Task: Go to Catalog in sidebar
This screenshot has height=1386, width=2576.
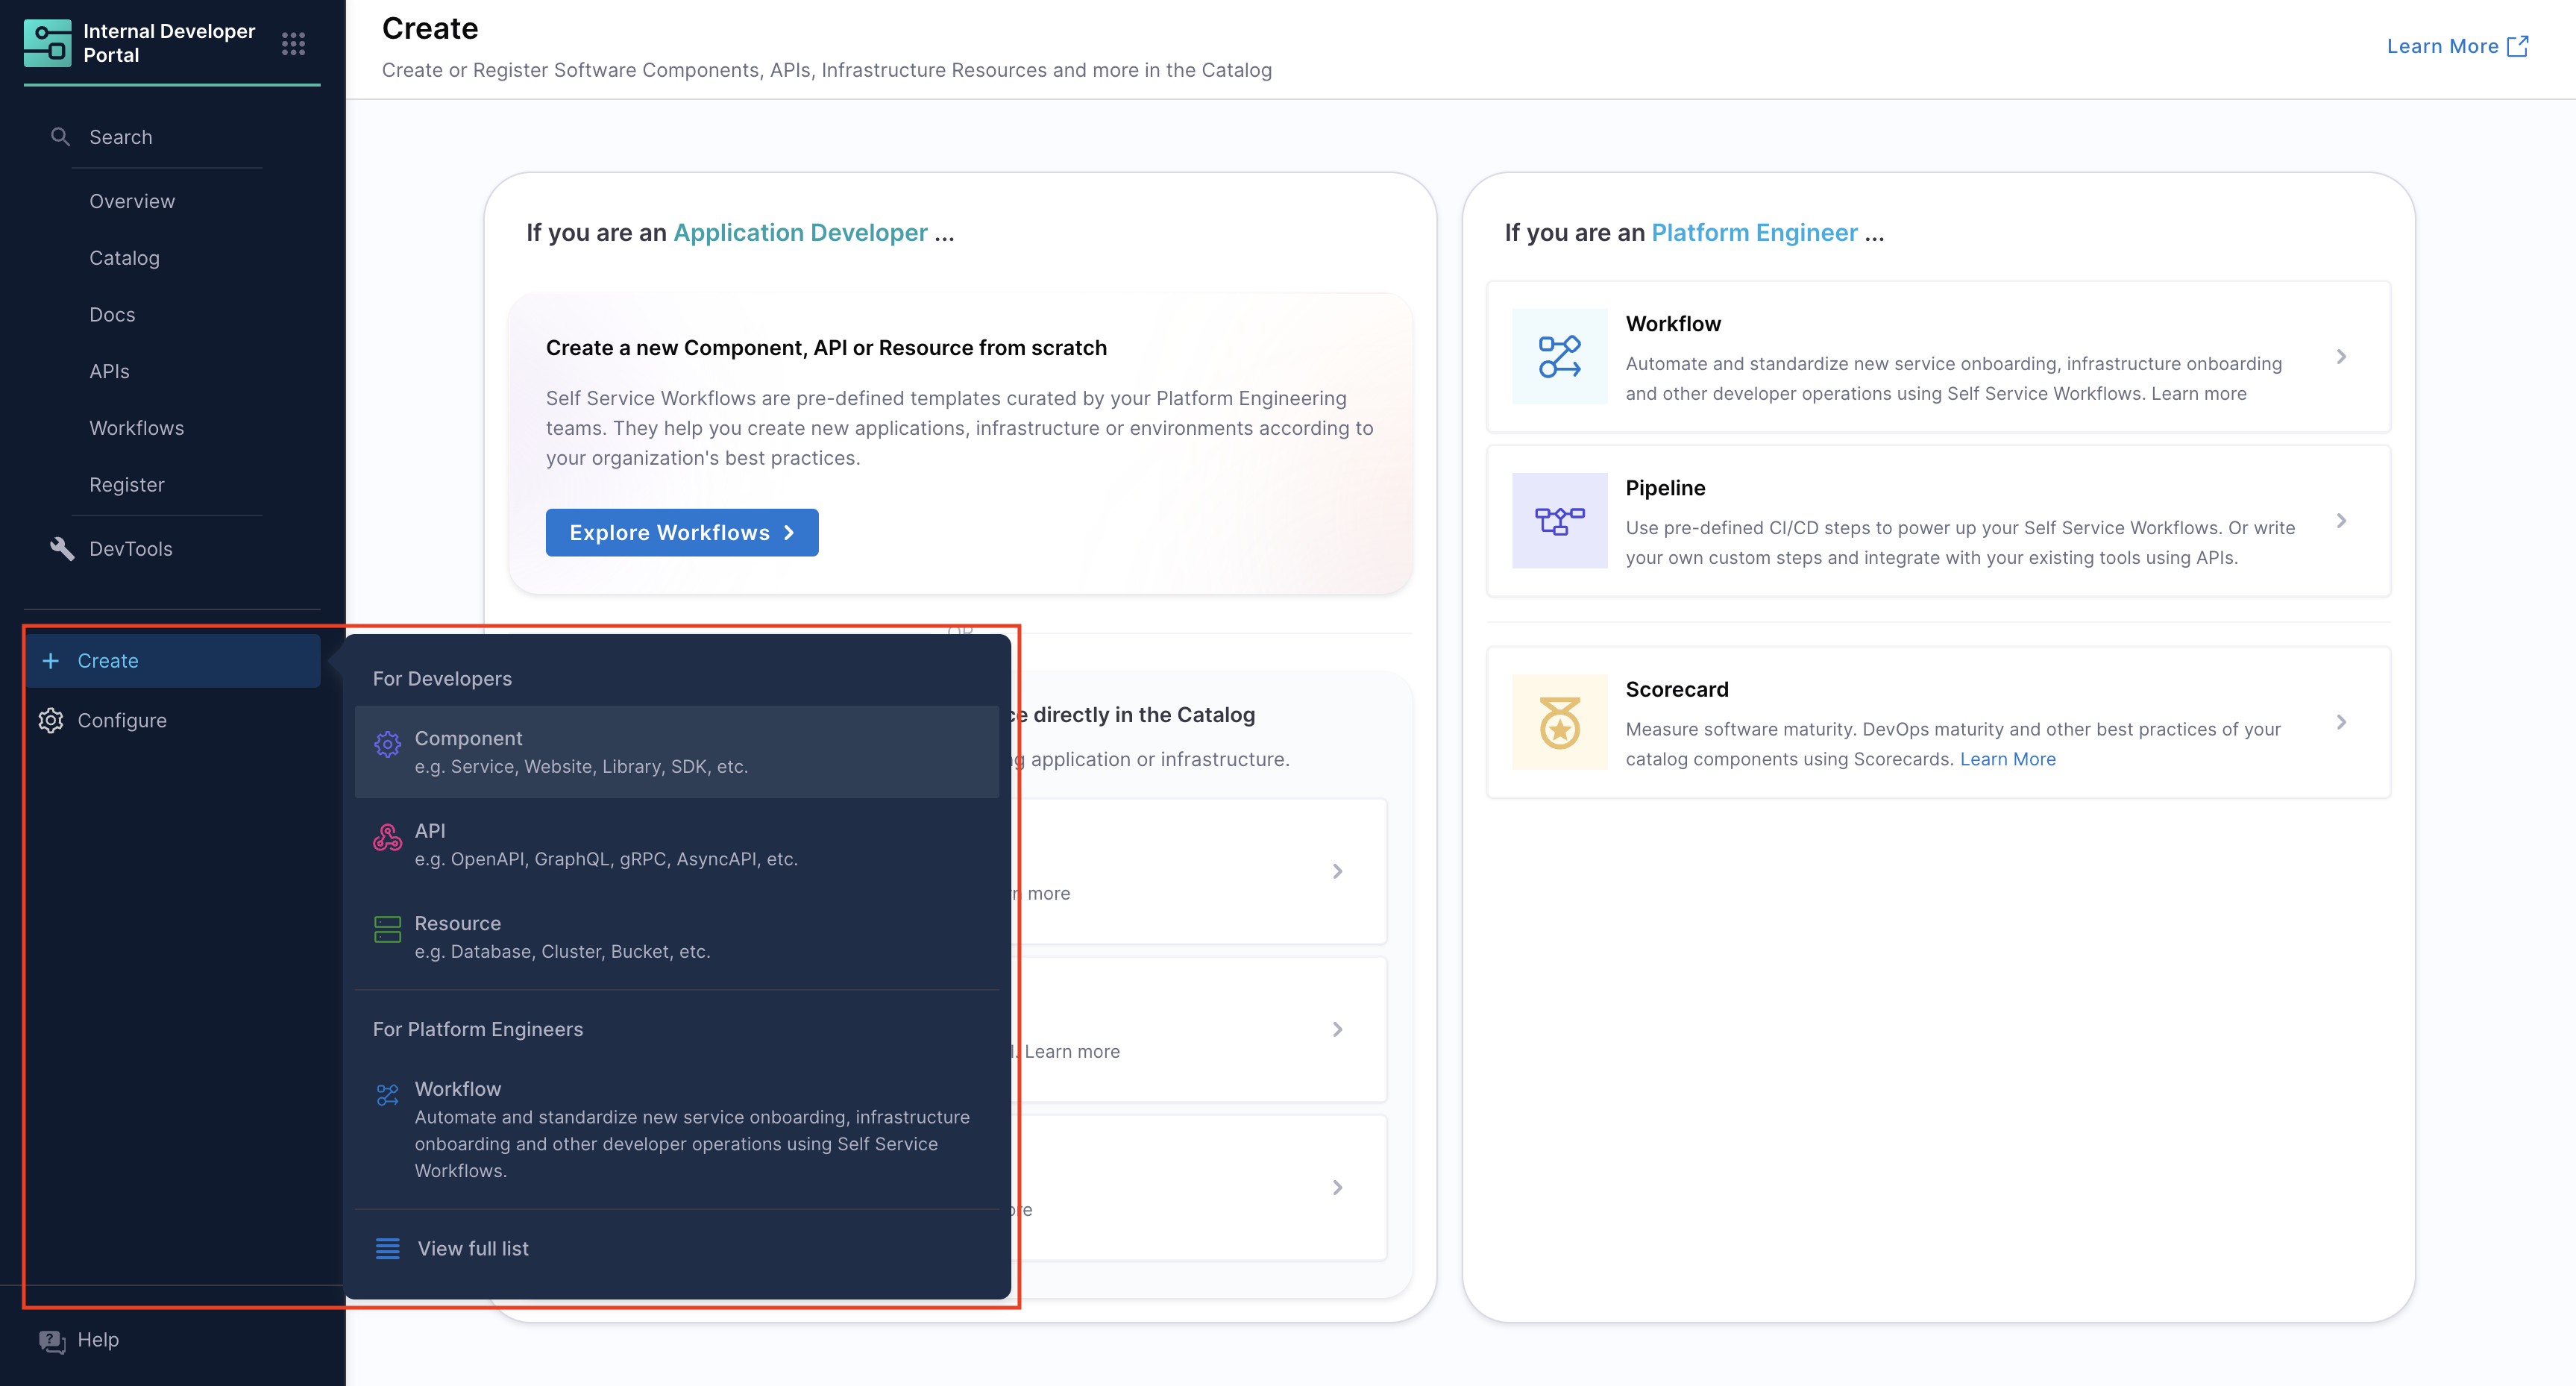Action: tap(124, 257)
